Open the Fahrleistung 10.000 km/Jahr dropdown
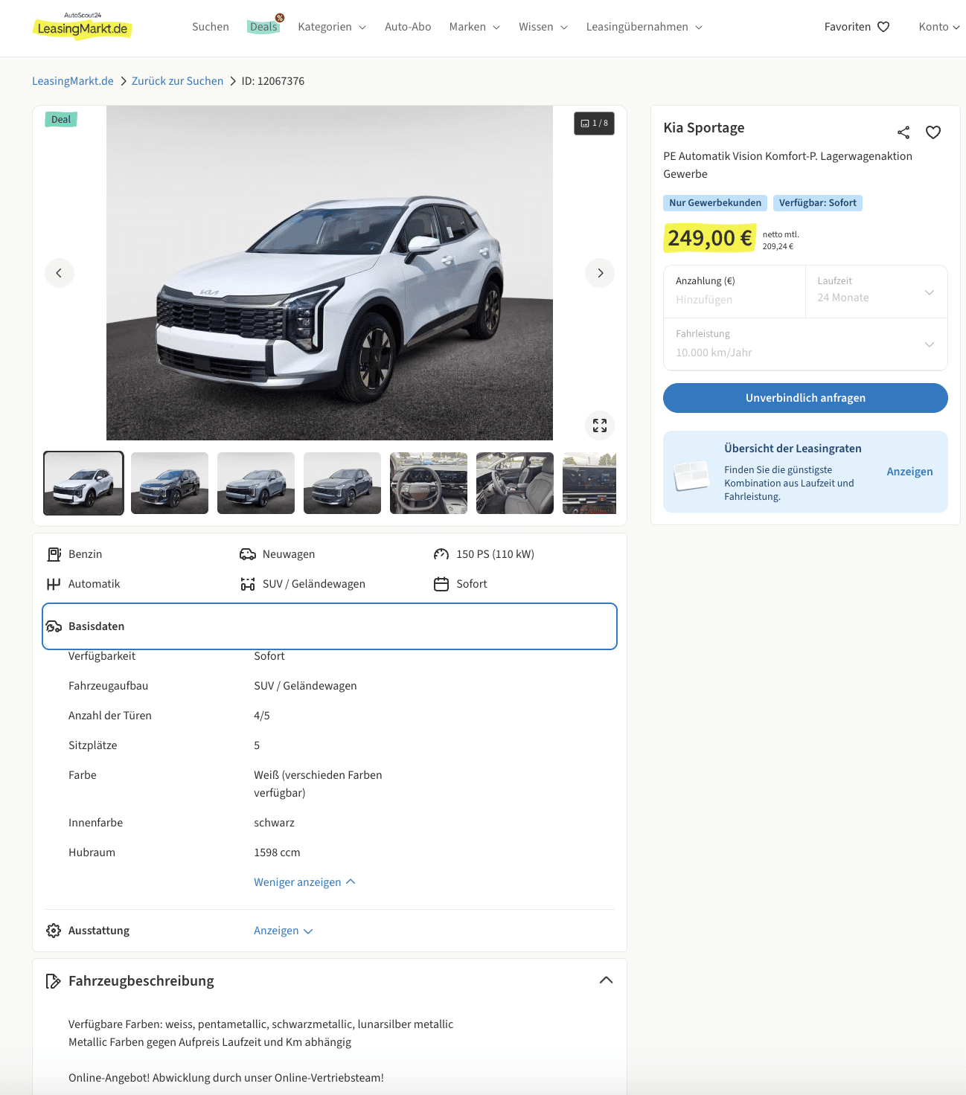Viewport: 966px width, 1095px height. click(805, 344)
